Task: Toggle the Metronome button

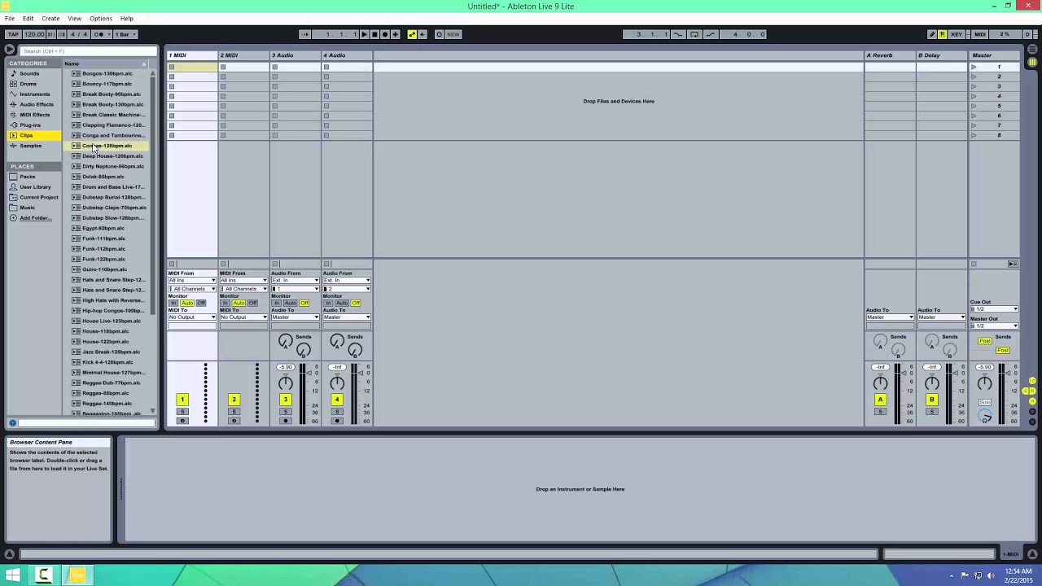Action: coord(99,34)
